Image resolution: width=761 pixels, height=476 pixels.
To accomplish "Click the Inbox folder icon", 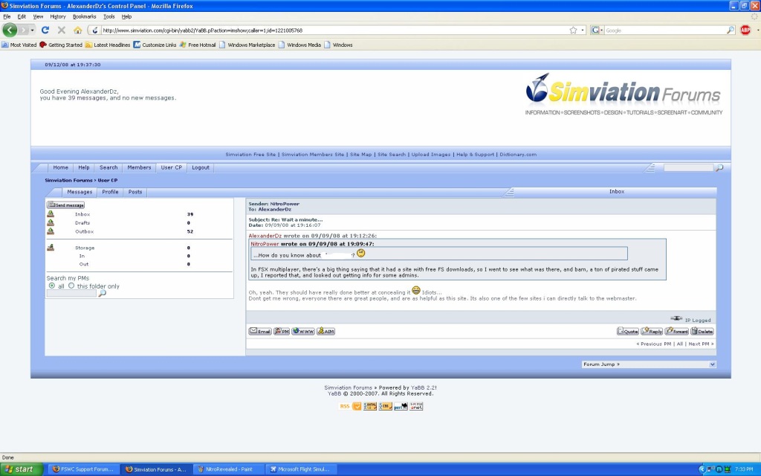I will 51,214.
